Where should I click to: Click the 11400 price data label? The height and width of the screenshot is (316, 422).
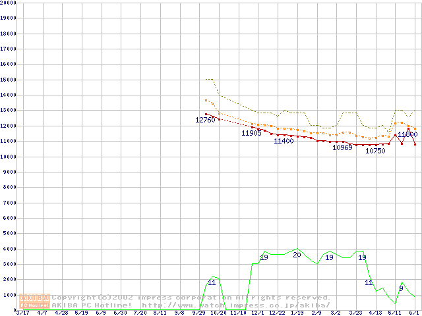click(284, 141)
